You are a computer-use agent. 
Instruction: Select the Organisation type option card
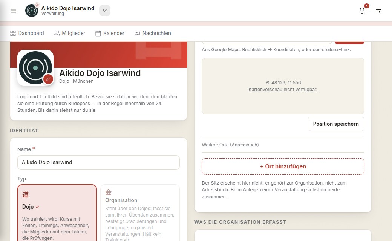tap(140, 213)
